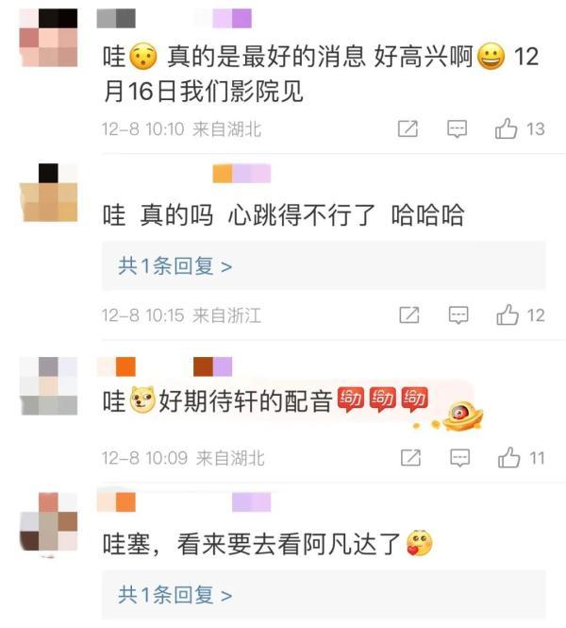
Task: Open avatar of the 心跳得不行了 commenter
Action: coord(48,193)
